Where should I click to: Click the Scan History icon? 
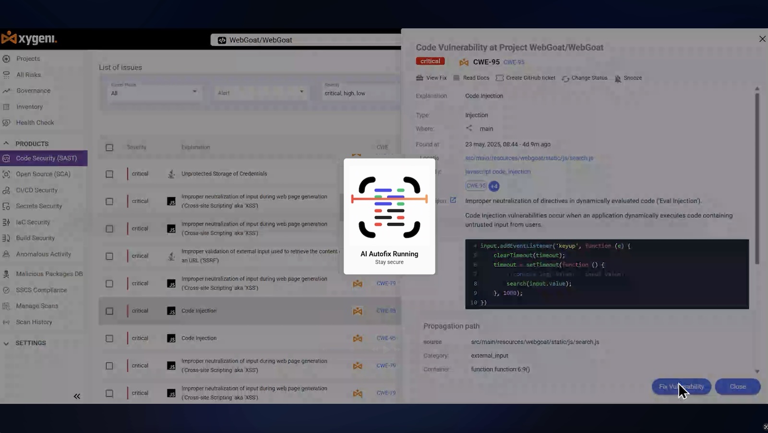(6, 322)
